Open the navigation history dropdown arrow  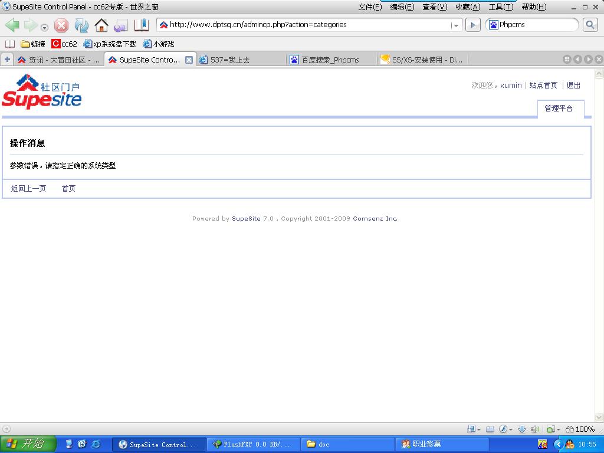[45, 28]
